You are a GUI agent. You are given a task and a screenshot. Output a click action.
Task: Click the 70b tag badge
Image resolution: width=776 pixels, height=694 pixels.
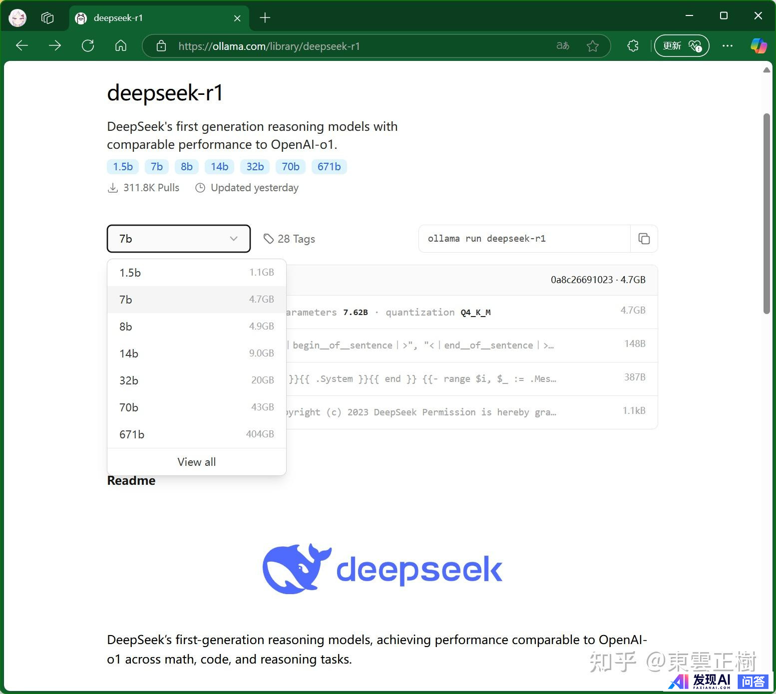(291, 167)
